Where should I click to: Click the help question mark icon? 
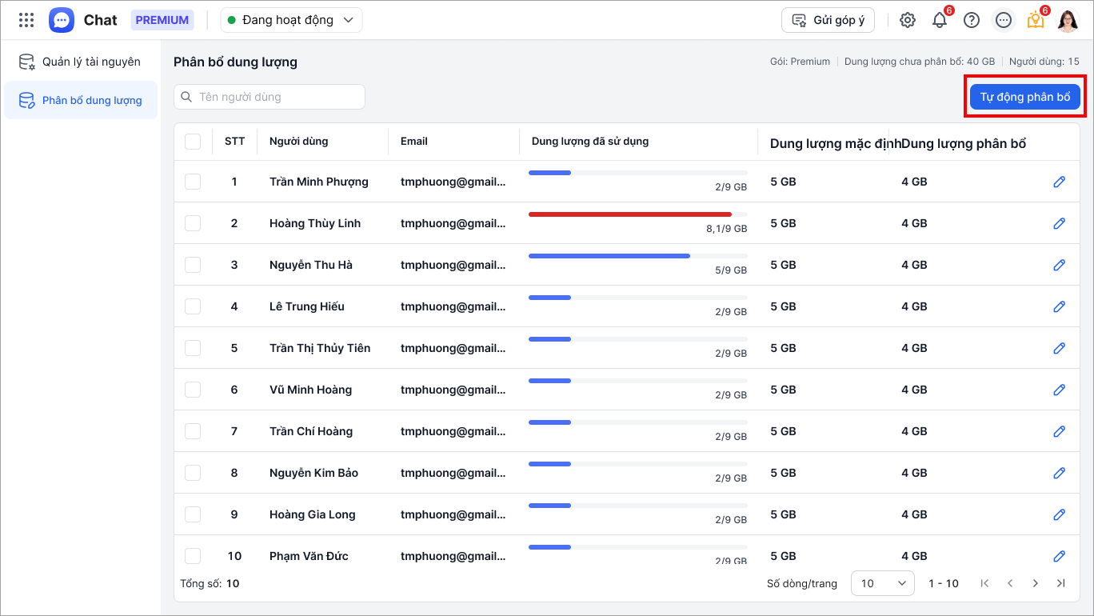(972, 20)
